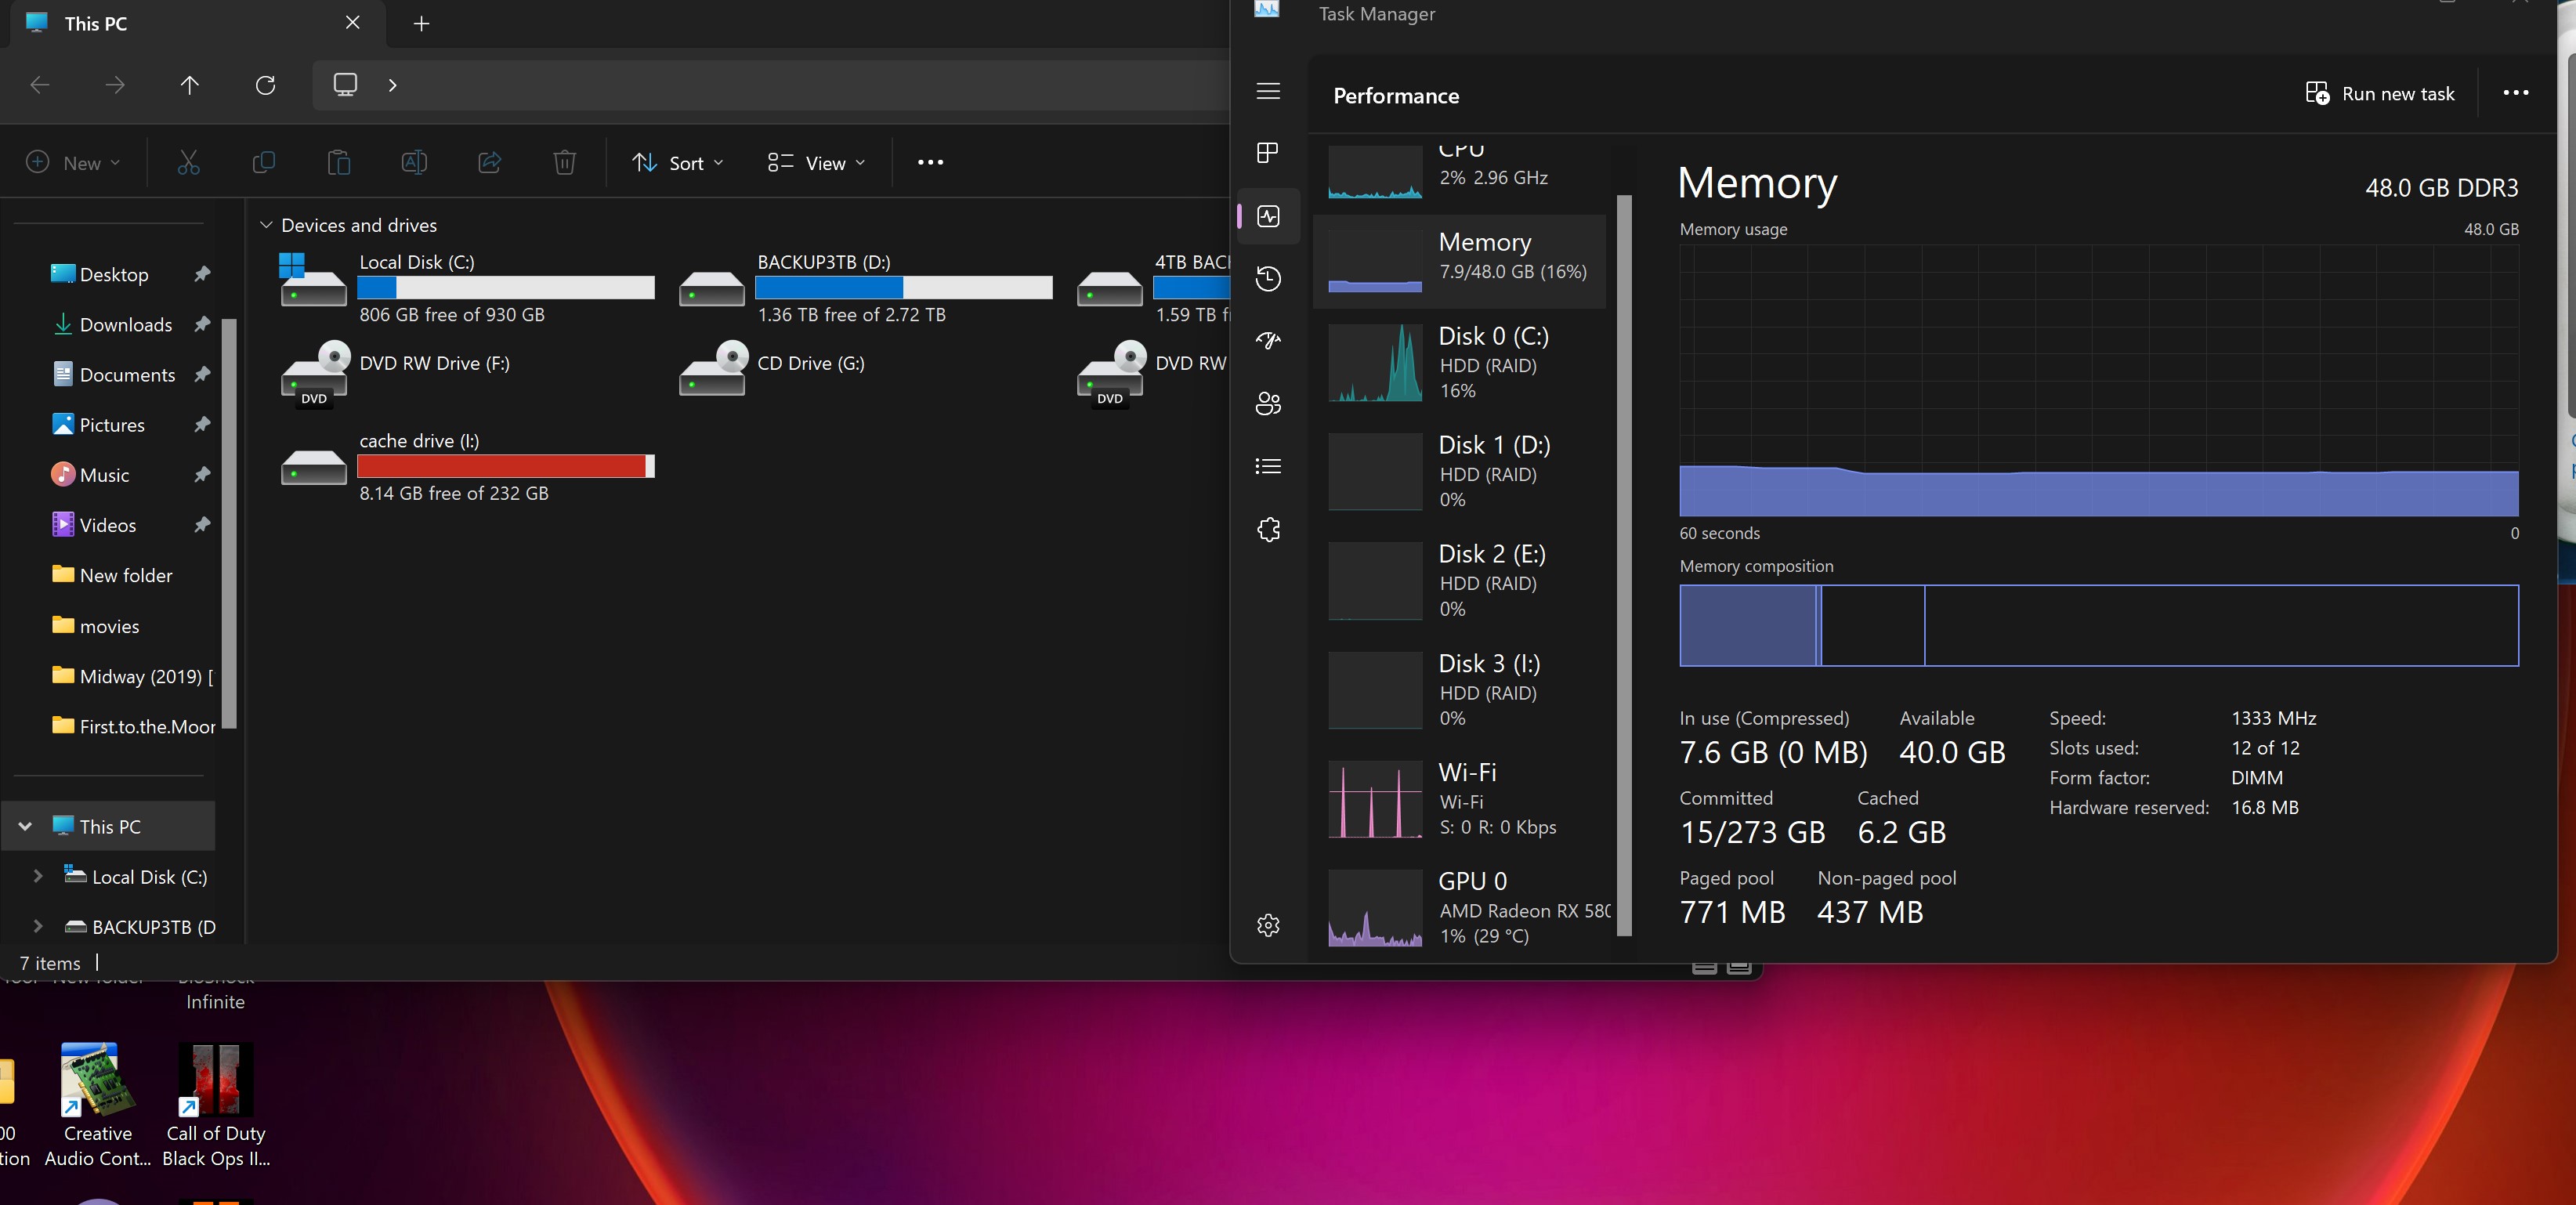Open the Details page in Task Manager
The width and height of the screenshot is (2576, 1205).
[x=1267, y=467]
